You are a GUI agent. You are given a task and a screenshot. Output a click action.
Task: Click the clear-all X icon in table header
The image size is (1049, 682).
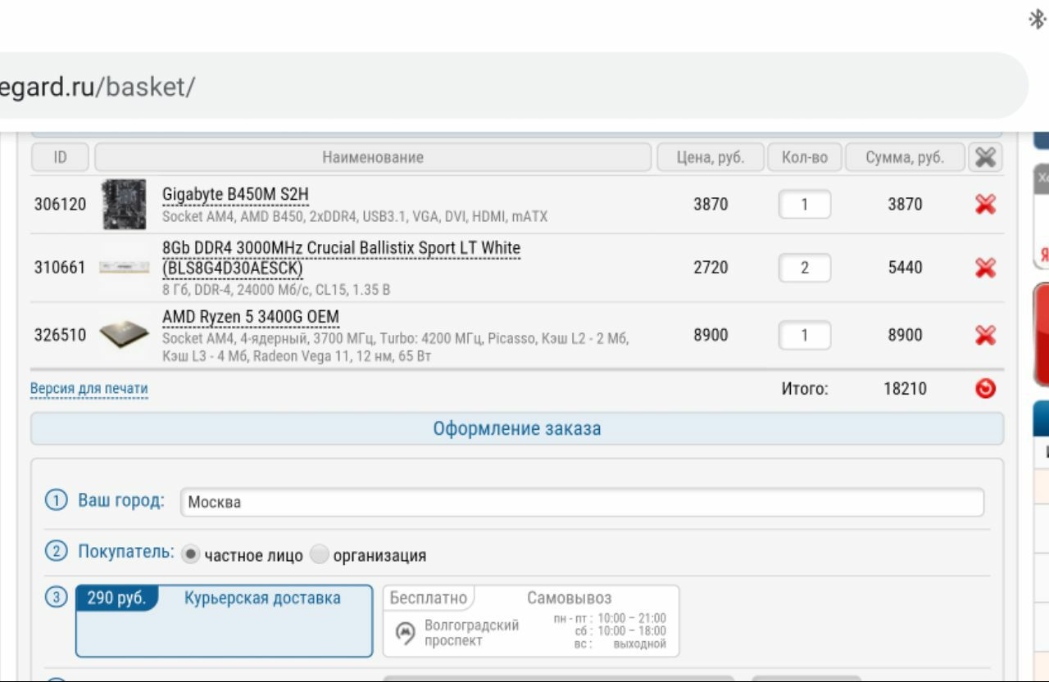coord(985,157)
